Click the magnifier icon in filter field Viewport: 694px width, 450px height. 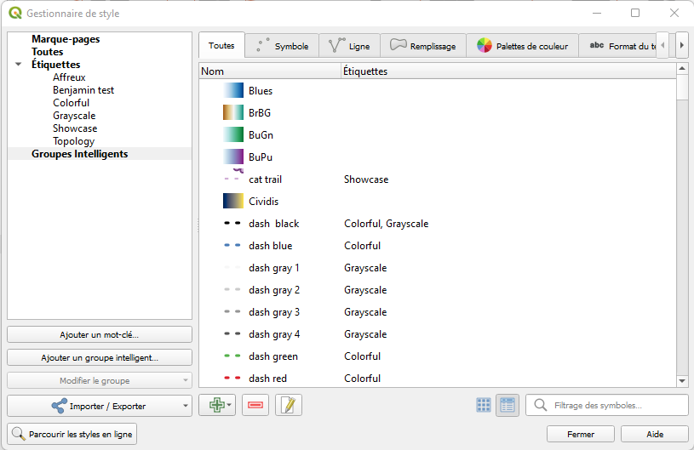point(540,405)
